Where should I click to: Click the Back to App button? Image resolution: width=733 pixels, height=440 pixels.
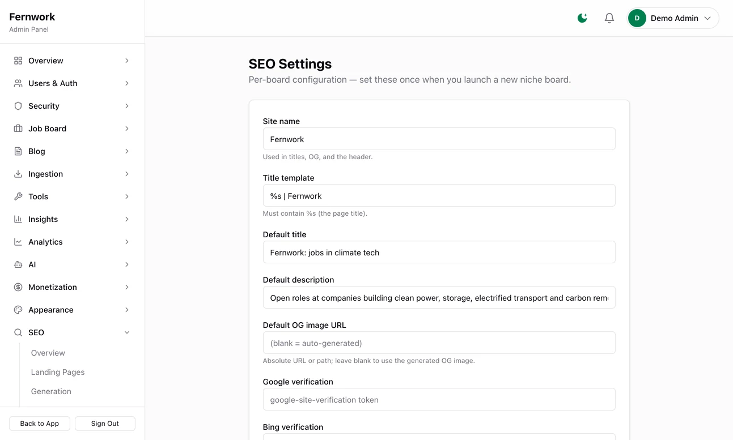[40, 424]
